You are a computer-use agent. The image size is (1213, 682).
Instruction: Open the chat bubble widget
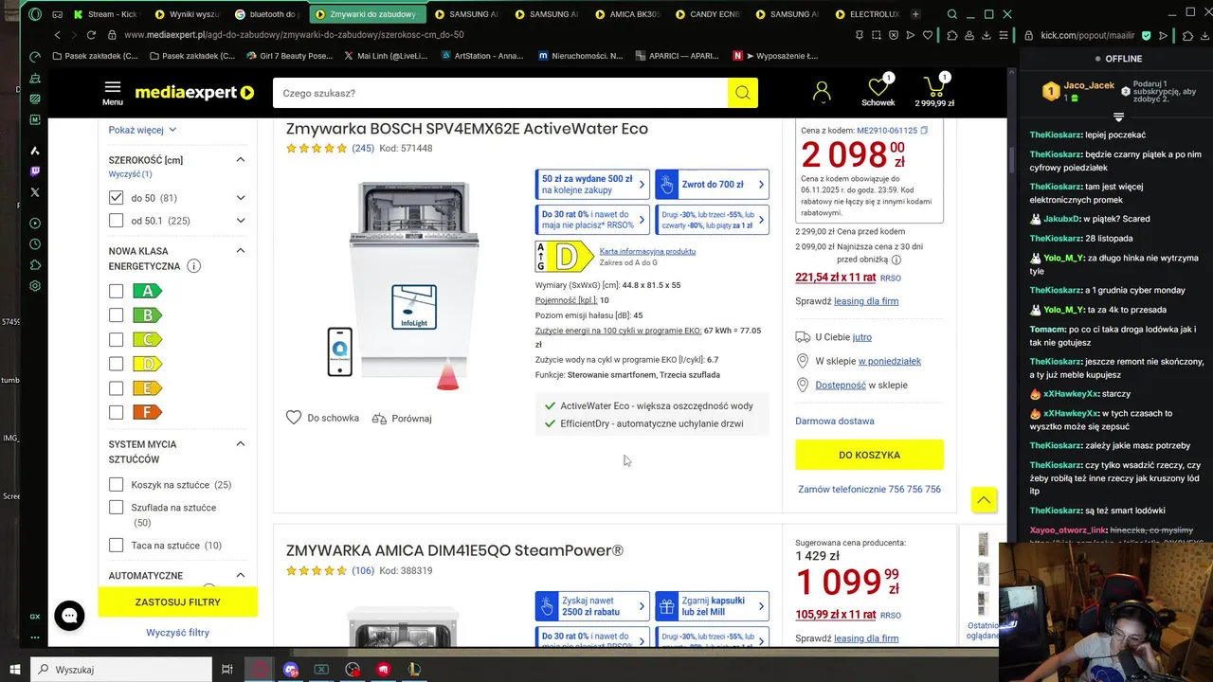click(69, 616)
